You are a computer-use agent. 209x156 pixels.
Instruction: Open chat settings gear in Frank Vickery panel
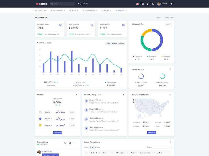pos(70,143)
